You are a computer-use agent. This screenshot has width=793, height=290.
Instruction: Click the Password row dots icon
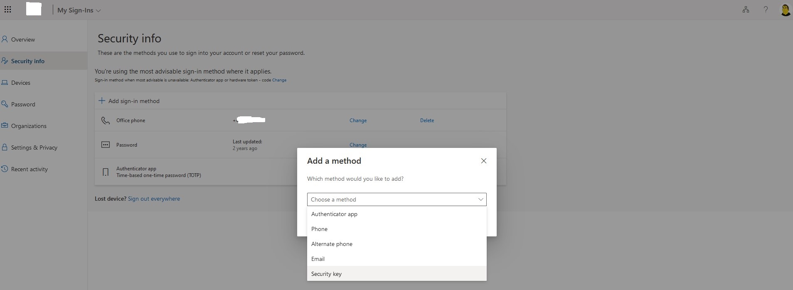pyautogui.click(x=106, y=145)
